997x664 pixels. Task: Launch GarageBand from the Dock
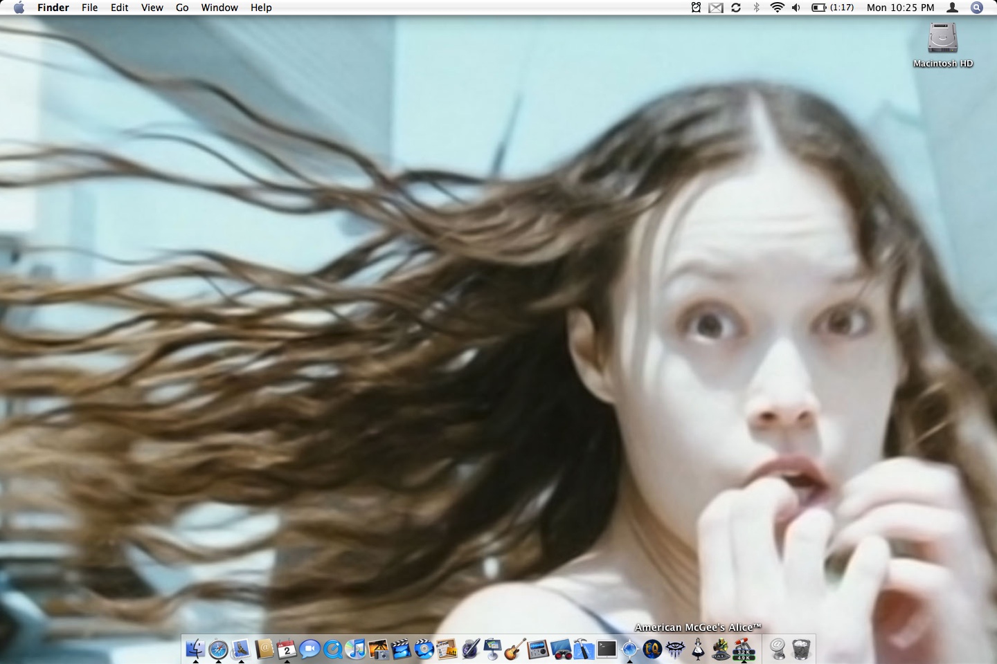point(515,649)
